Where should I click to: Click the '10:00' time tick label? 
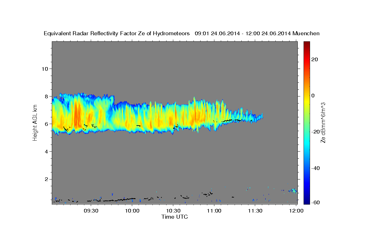(x=132, y=211)
